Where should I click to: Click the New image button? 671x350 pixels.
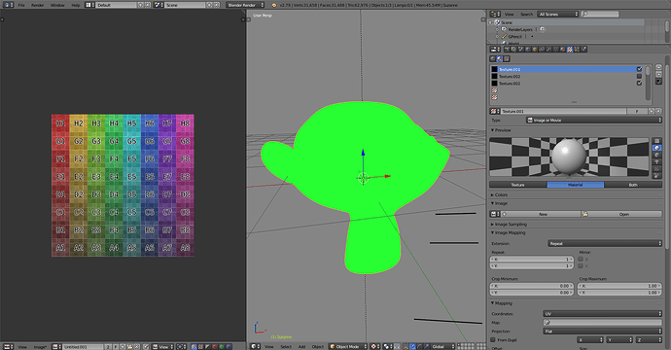coord(541,214)
